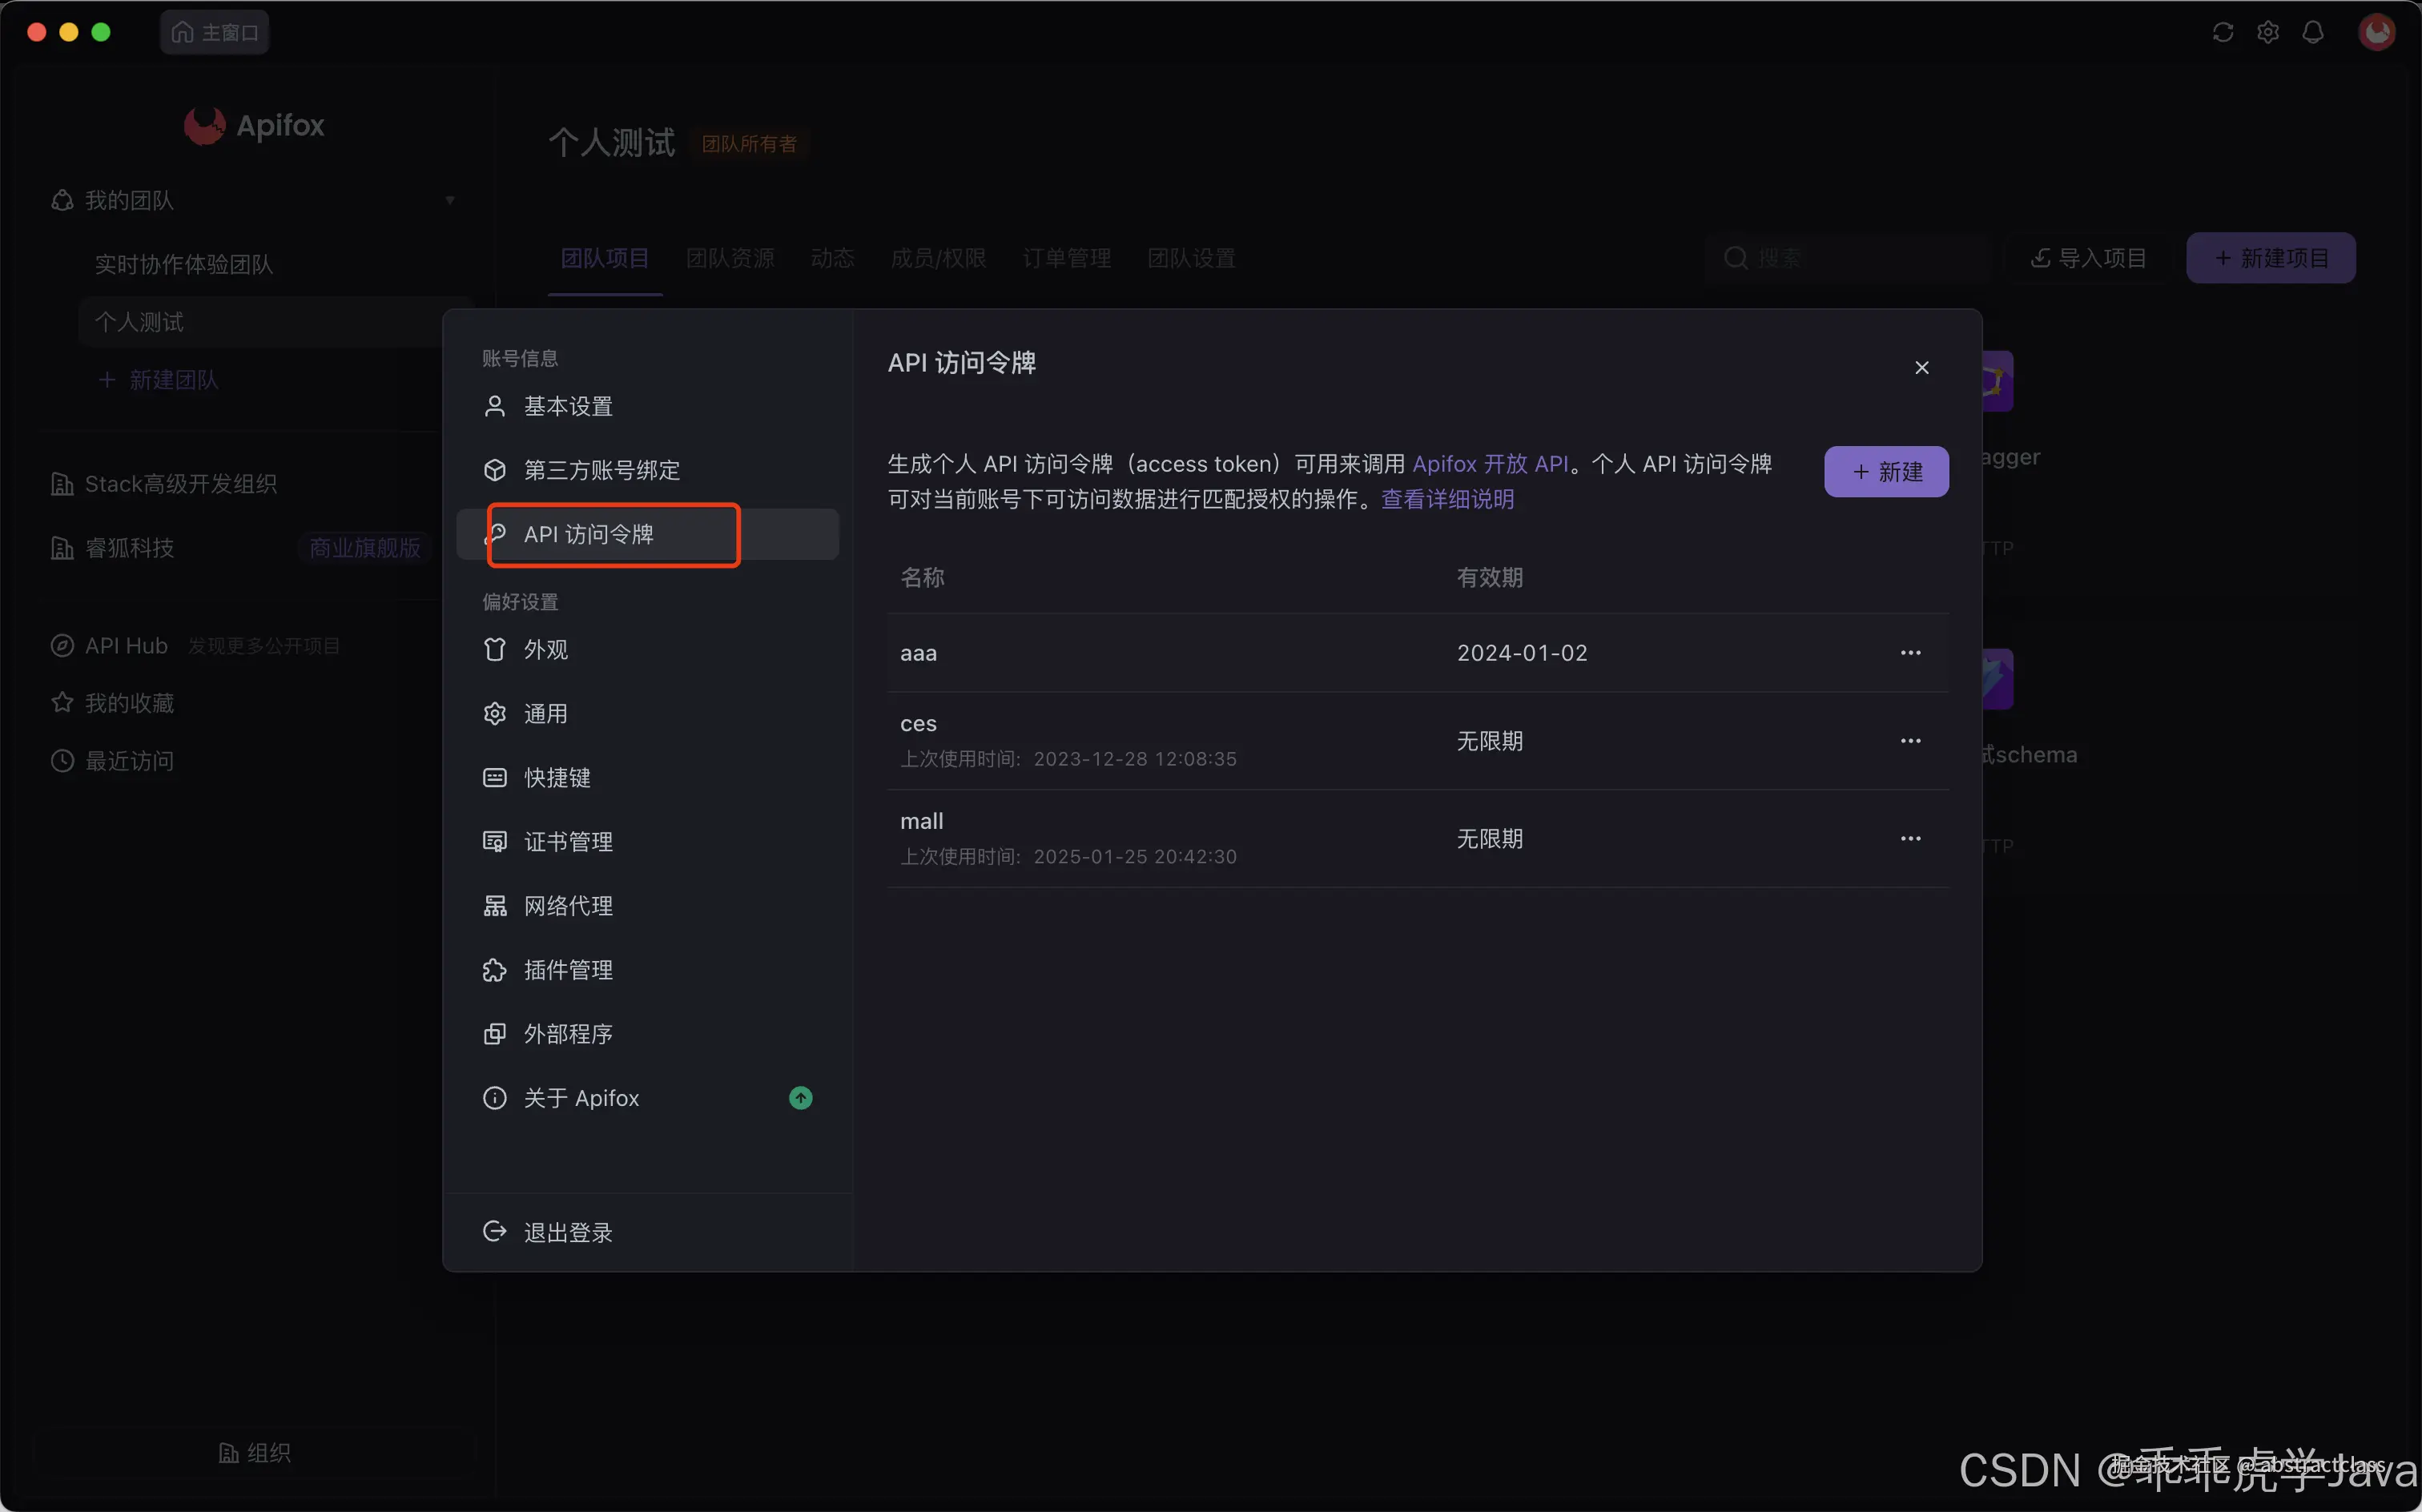
Task: Open the options menu for token mall
Action: pyautogui.click(x=1911, y=838)
